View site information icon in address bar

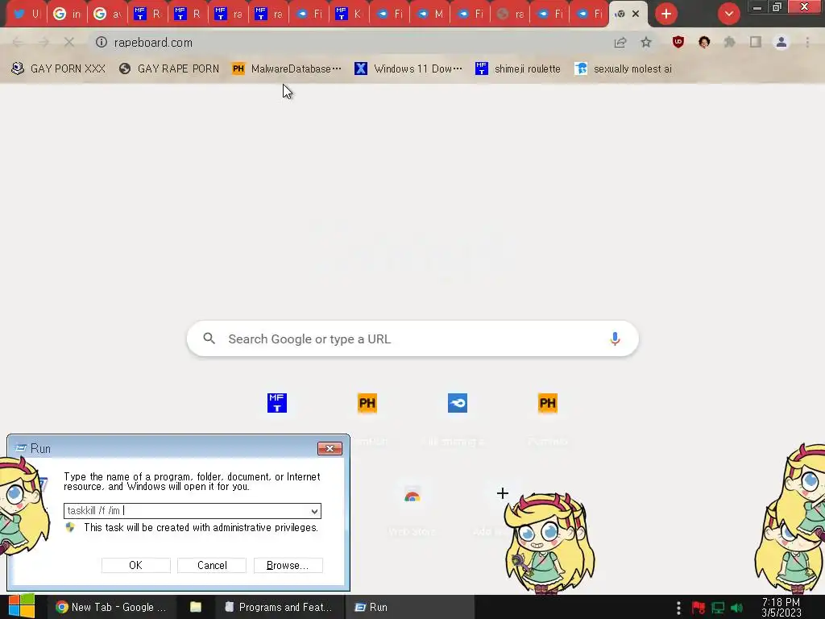[101, 42]
